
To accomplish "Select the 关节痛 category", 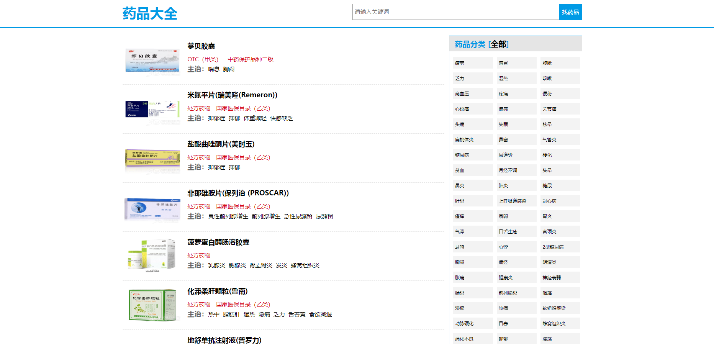I will click(560, 109).
